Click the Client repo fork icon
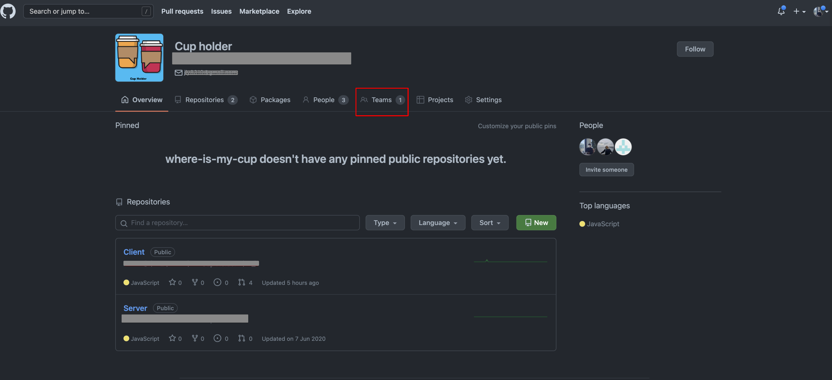The width and height of the screenshot is (832, 380). coord(195,282)
